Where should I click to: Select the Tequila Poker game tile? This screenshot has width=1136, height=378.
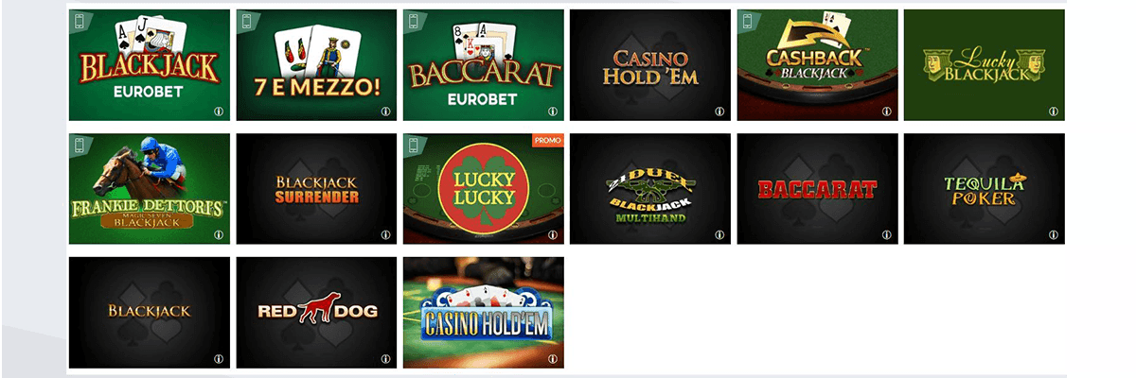(985, 189)
